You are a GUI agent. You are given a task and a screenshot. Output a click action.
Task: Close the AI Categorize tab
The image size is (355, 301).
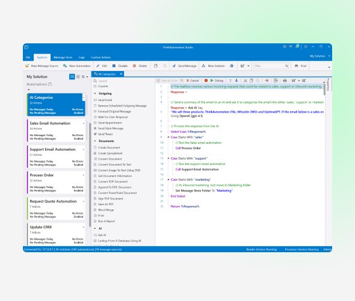click(x=121, y=74)
